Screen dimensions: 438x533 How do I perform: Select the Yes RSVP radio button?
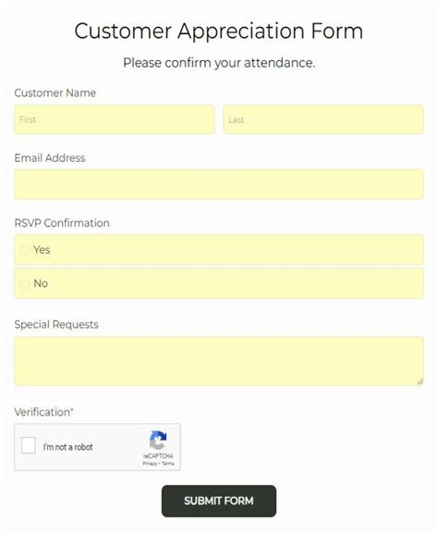[24, 251]
